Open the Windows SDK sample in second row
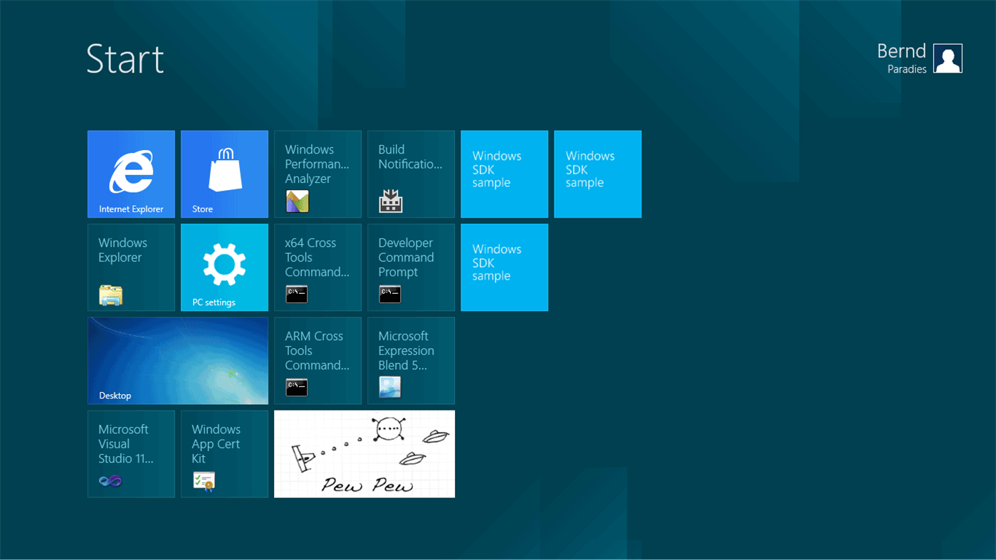Image resolution: width=996 pixels, height=560 pixels. [504, 267]
